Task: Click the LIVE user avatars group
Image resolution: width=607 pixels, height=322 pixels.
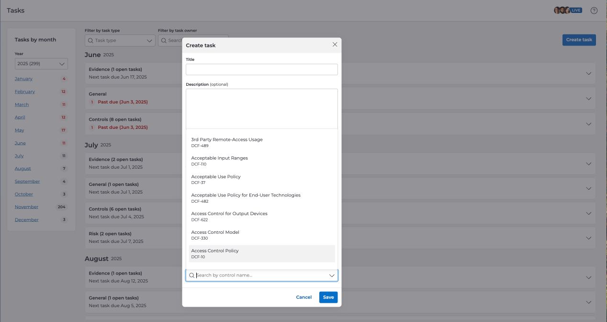Action: point(568,10)
